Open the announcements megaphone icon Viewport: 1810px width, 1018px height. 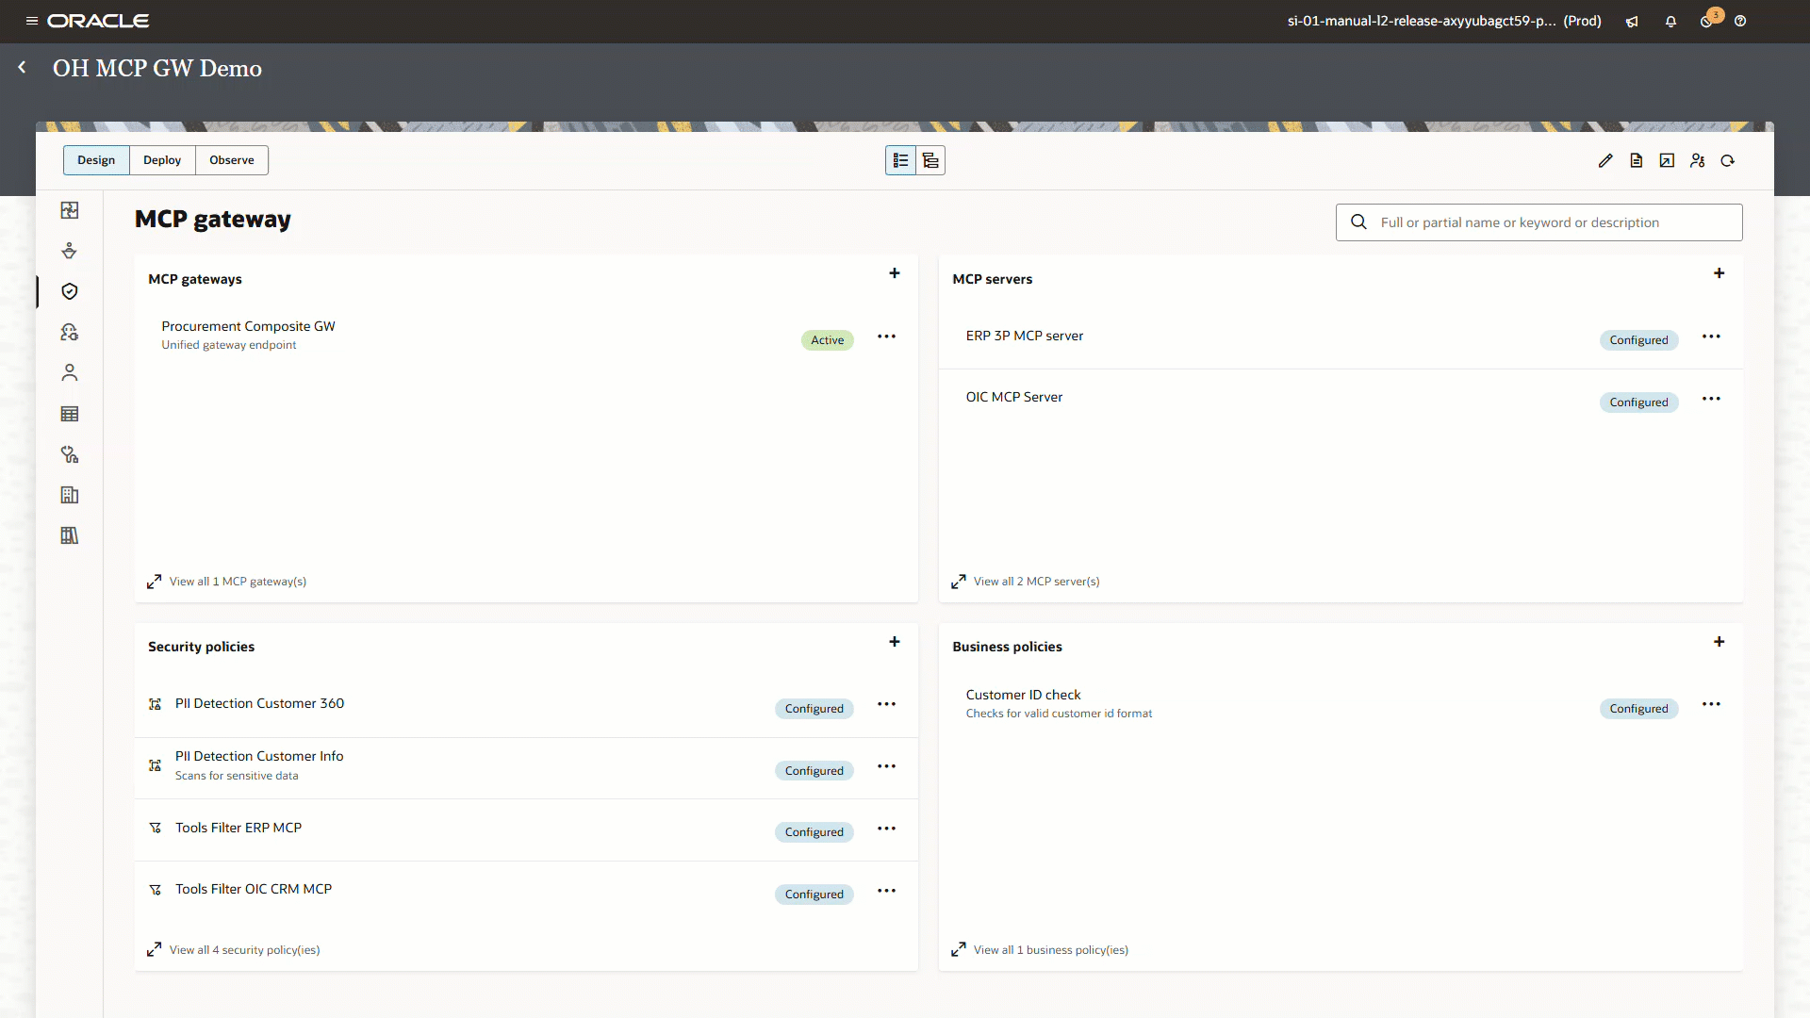tap(1632, 22)
